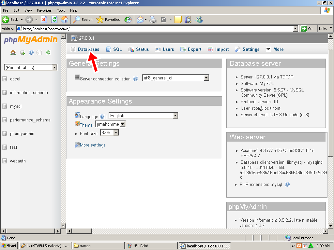Open the Recent tables dropdown

coord(54,67)
